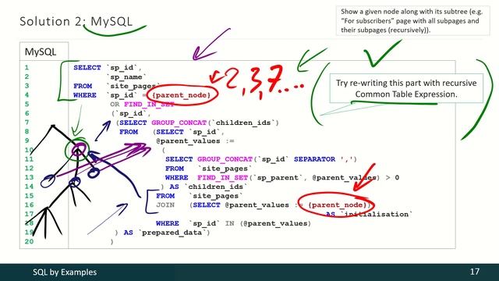
Task: Click the JOIN keyword on line 16
Action: pyautogui.click(x=165, y=205)
